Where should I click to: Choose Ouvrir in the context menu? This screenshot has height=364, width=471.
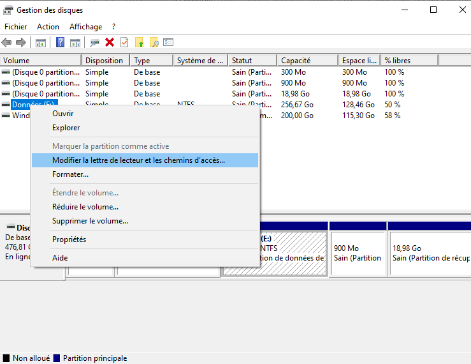pyautogui.click(x=145, y=114)
